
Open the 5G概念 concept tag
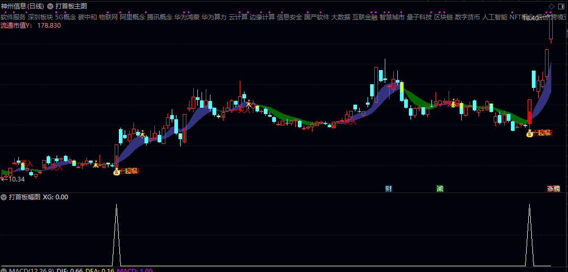click(65, 17)
